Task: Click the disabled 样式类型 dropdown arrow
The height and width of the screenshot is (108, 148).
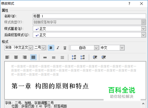Action: 144,22
